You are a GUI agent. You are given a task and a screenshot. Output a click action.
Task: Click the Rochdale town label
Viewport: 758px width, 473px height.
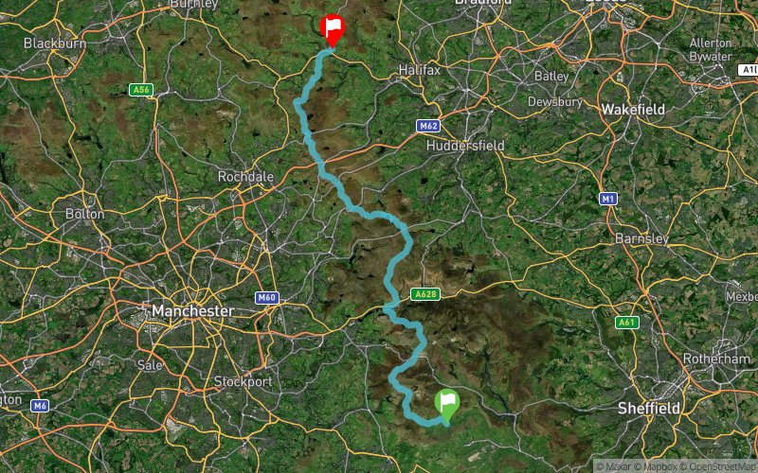(x=245, y=177)
